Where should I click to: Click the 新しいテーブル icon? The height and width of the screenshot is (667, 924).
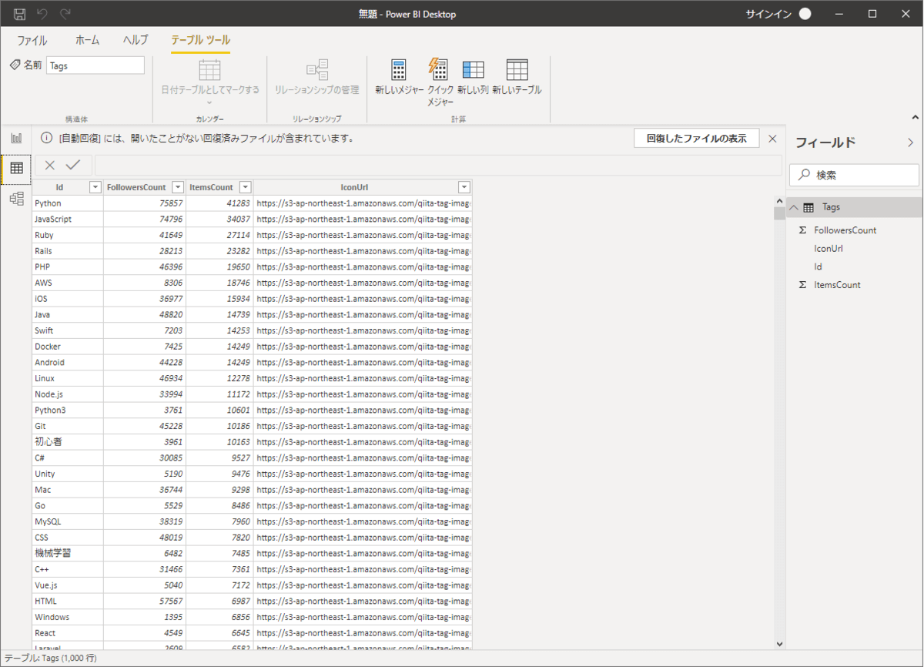pyautogui.click(x=517, y=69)
